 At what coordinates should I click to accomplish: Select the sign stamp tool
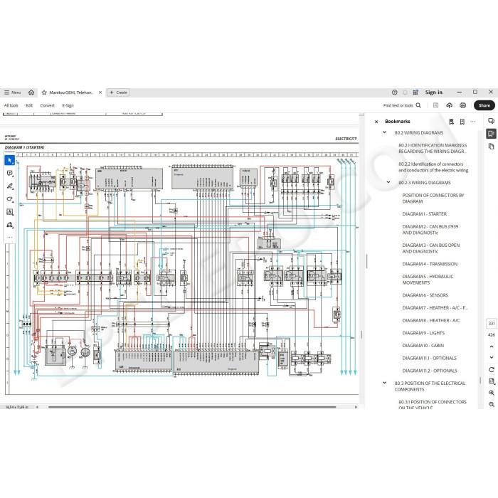point(9,225)
